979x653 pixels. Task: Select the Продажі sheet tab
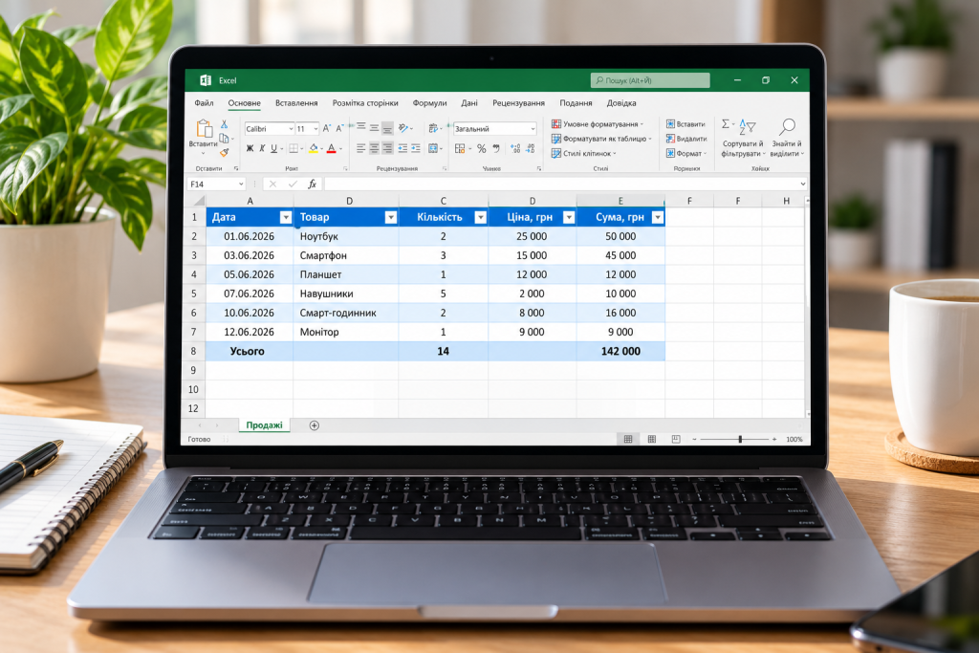(264, 425)
